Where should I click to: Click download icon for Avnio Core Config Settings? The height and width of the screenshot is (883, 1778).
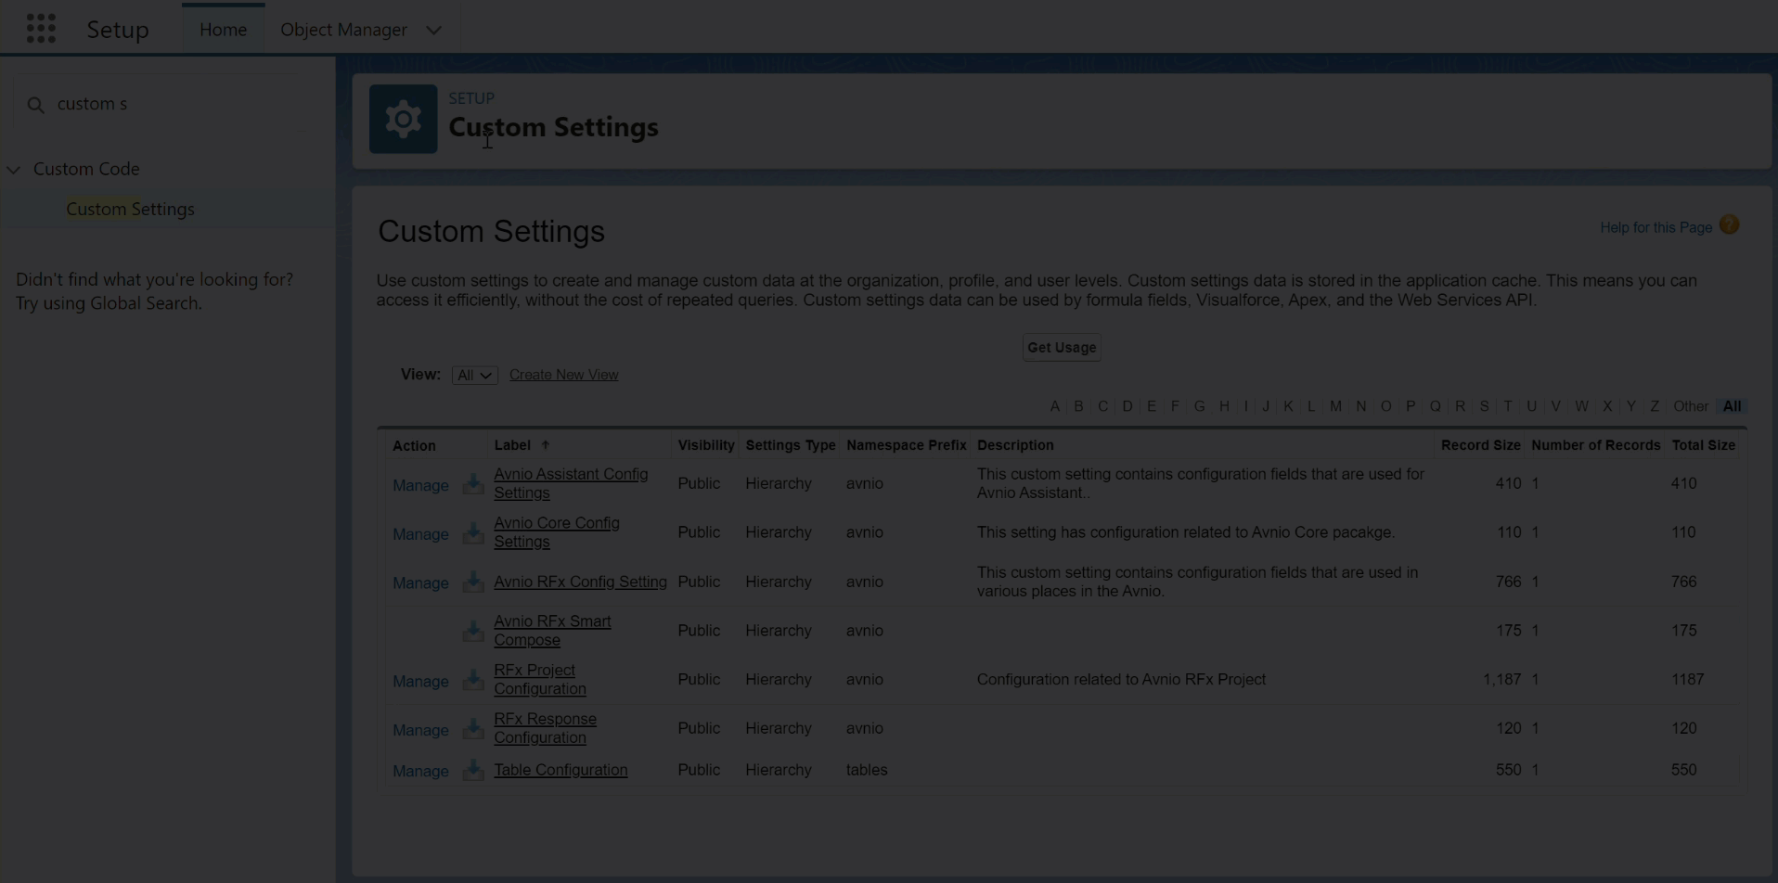[x=473, y=533]
